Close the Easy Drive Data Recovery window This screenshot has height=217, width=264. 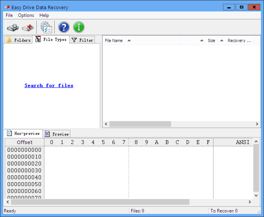coord(254,7)
